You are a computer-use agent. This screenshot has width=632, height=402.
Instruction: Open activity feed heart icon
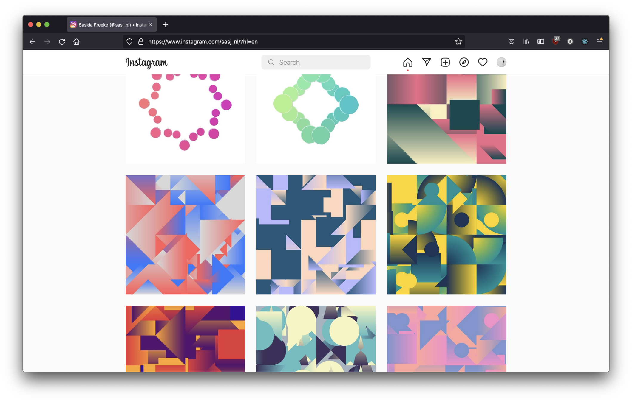[x=482, y=62]
